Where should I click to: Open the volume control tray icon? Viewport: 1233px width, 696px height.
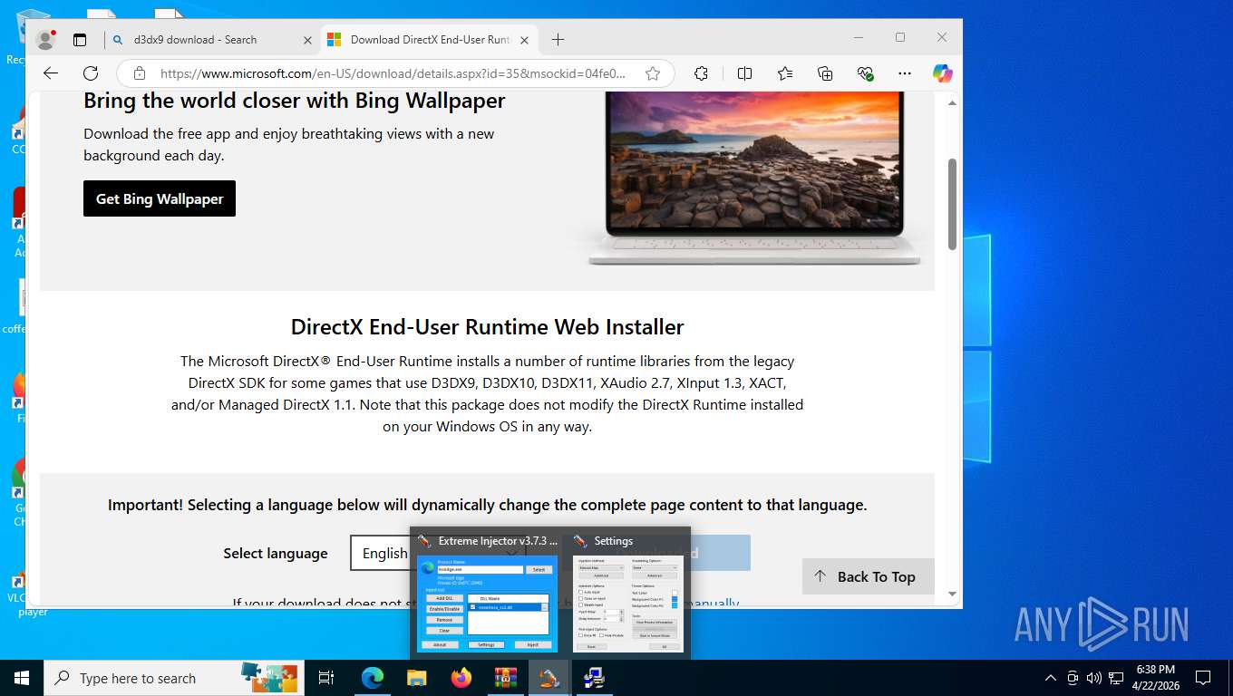(1094, 678)
